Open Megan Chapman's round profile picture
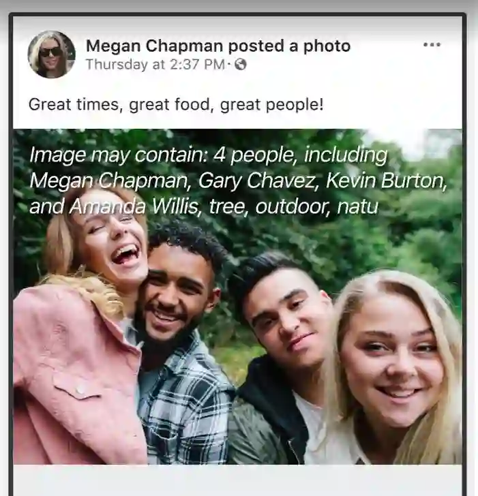The image size is (478, 496). coord(51,55)
